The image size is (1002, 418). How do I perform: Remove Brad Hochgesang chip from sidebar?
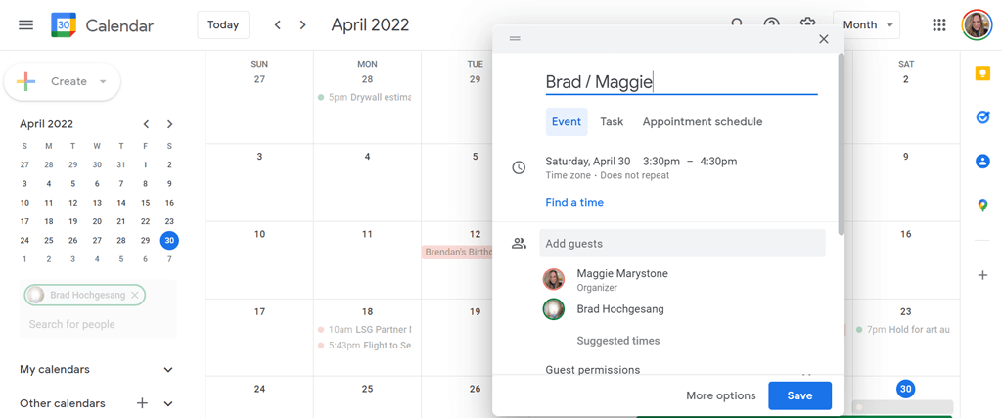pyautogui.click(x=135, y=295)
